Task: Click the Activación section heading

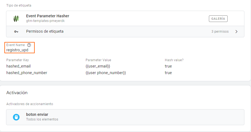Action: coord(17,93)
